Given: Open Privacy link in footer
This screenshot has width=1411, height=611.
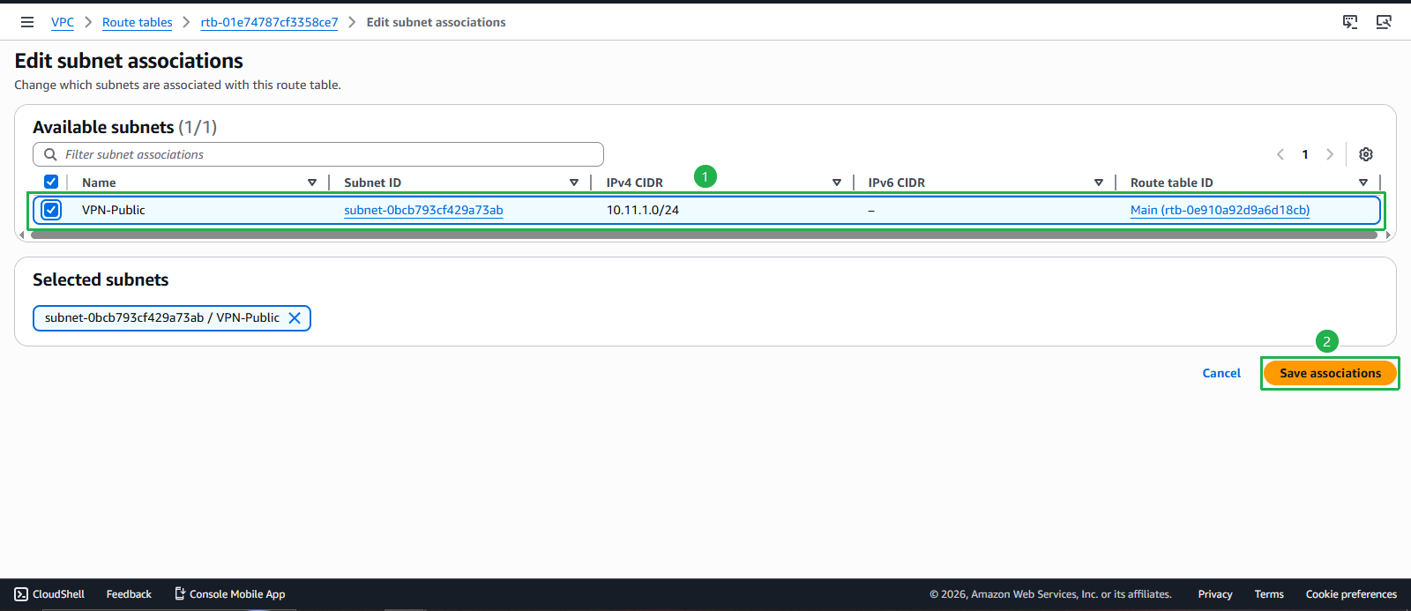Looking at the screenshot, I should pos(1215,594).
